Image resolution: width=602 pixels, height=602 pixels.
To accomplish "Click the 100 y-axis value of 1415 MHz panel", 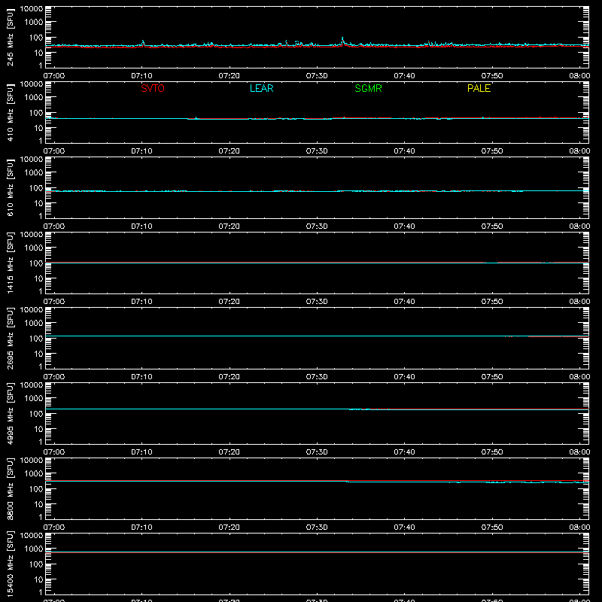I will tap(36, 263).
